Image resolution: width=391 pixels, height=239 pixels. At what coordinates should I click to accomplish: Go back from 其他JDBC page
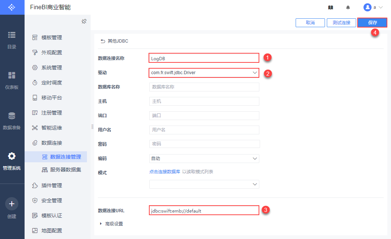click(103, 41)
